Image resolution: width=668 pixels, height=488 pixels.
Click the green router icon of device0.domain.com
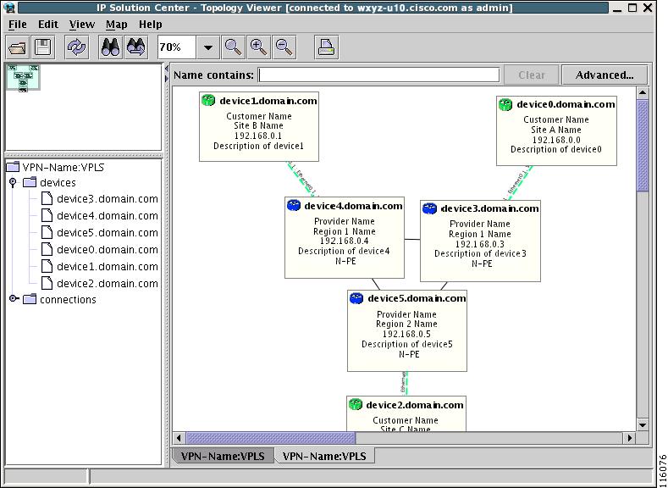[x=505, y=104]
